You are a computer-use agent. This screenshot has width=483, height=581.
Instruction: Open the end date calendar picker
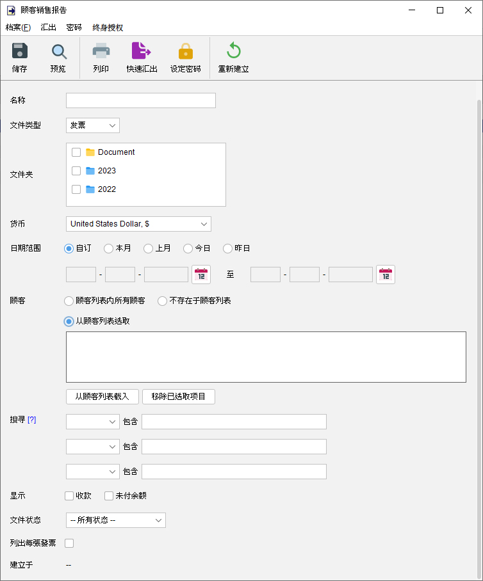(x=386, y=275)
